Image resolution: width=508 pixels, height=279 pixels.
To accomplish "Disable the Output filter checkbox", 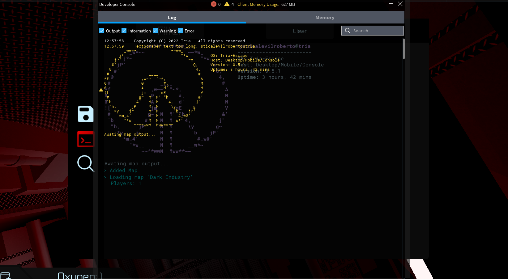I will pyautogui.click(x=102, y=31).
